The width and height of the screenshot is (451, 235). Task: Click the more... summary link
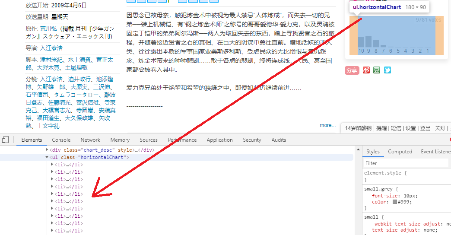pos(327,125)
